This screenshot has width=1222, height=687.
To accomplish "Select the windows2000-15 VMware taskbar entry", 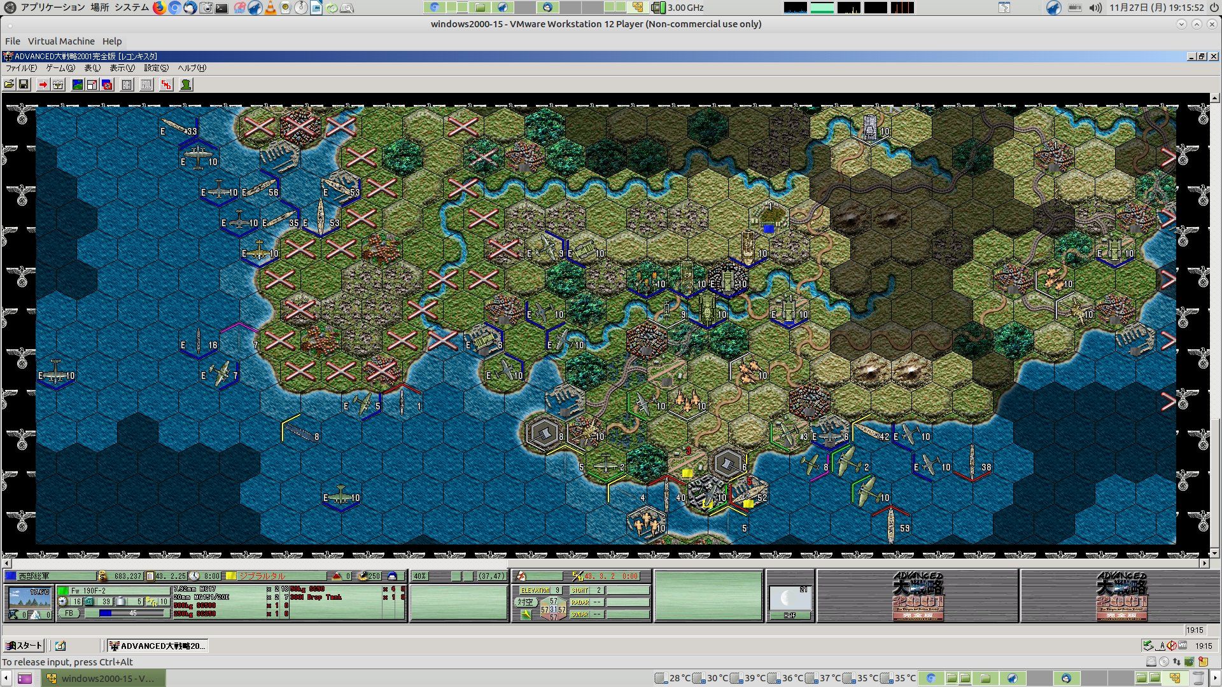I will (x=103, y=678).
